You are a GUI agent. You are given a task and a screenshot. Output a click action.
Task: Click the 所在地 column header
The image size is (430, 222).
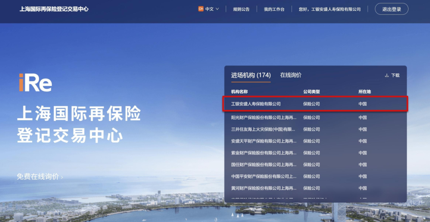(365, 92)
